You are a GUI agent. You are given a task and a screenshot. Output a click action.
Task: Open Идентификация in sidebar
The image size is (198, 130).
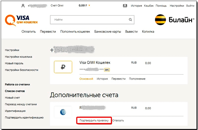coord(15,111)
